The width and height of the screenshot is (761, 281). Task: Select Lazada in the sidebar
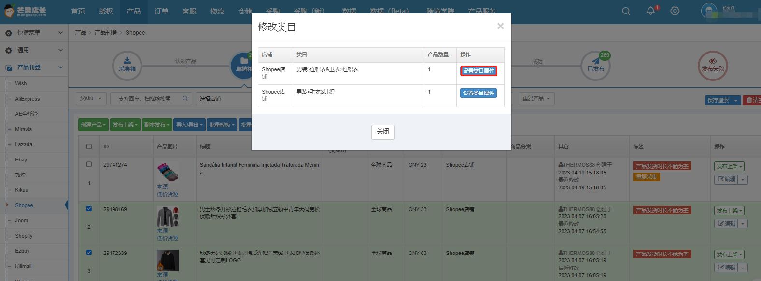[24, 144]
